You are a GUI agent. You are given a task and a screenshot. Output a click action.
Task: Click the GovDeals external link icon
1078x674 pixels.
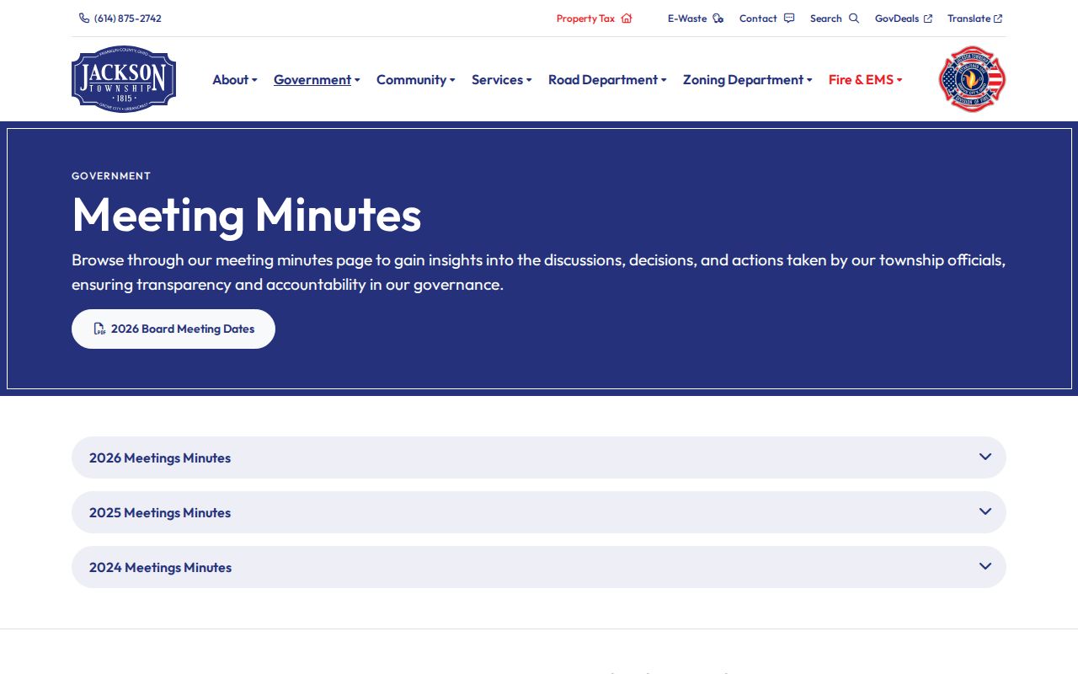click(x=928, y=19)
